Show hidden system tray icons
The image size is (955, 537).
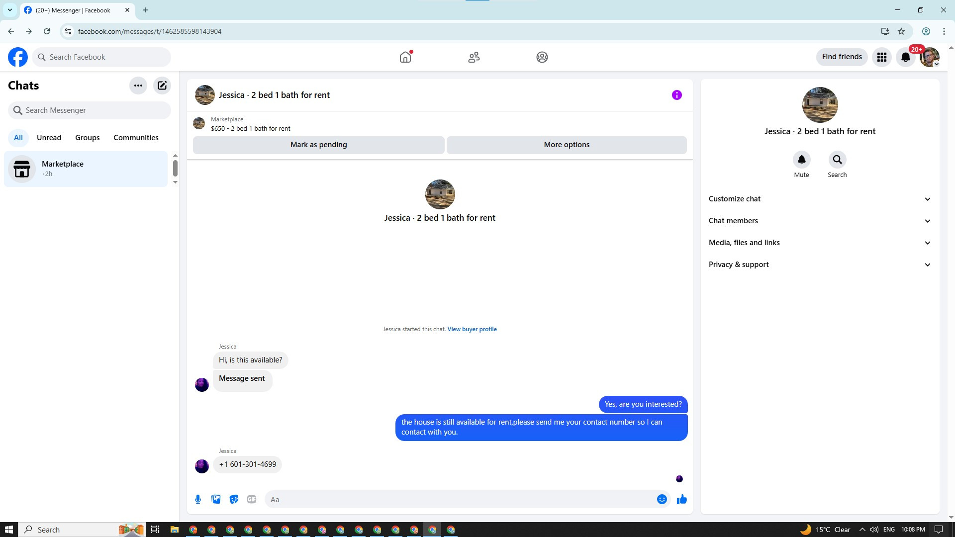pyautogui.click(x=862, y=530)
